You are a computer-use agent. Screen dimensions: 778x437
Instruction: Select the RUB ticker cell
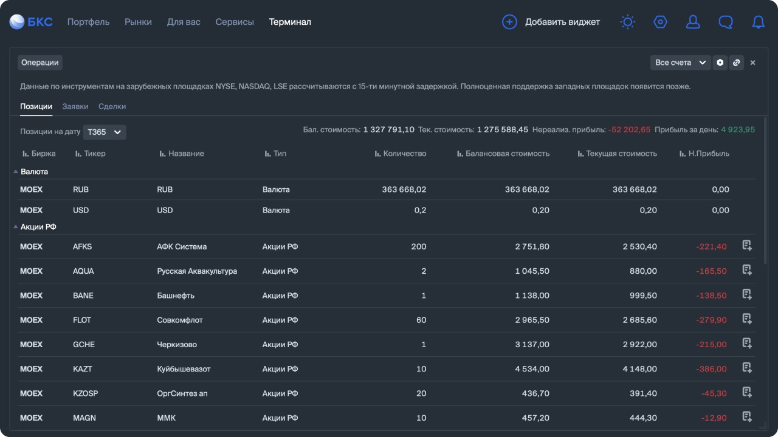coord(81,189)
